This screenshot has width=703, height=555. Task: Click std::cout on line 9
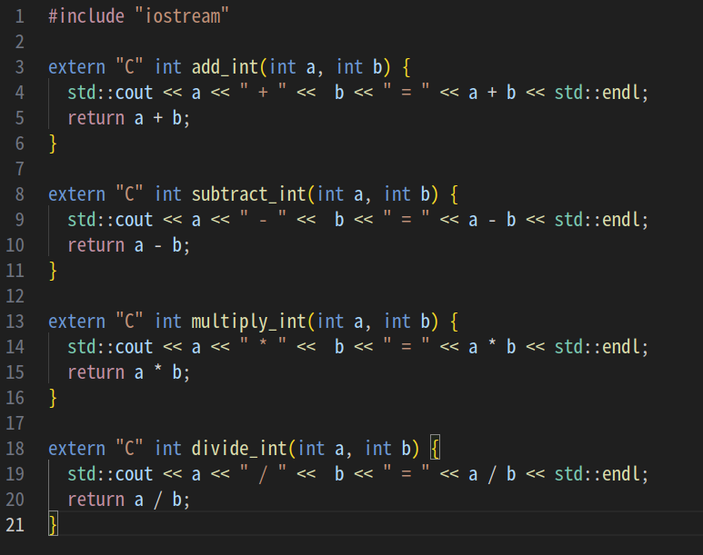point(110,220)
